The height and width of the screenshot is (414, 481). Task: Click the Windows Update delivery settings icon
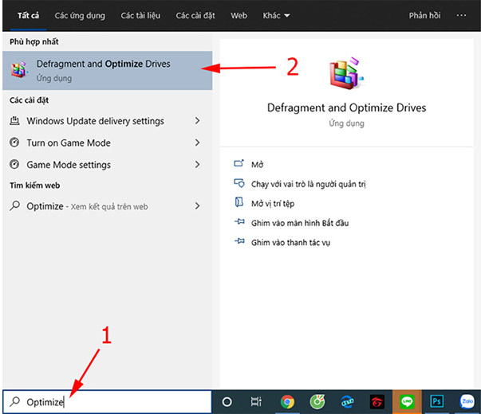tap(14, 121)
